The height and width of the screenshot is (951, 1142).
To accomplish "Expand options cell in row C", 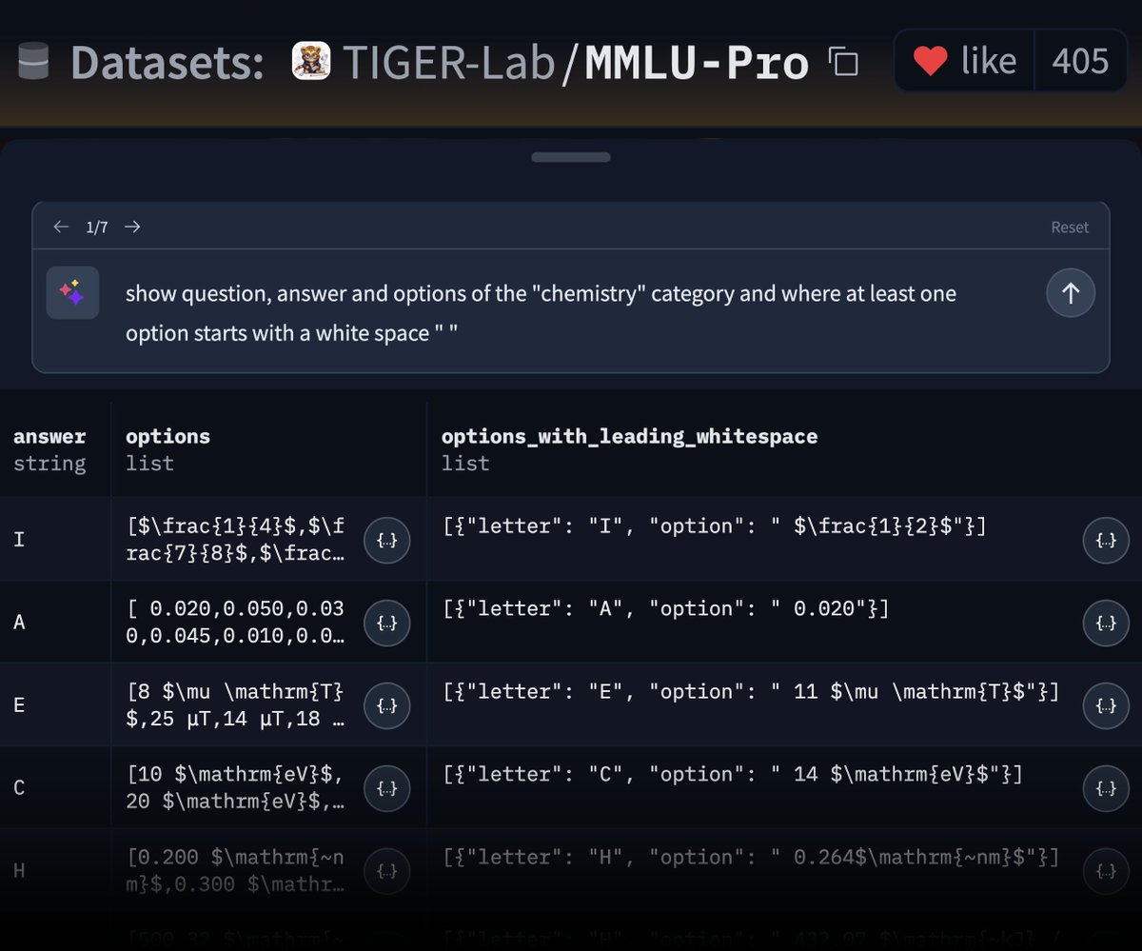I will [x=387, y=789].
